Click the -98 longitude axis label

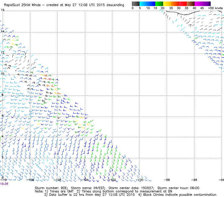coord(167,180)
